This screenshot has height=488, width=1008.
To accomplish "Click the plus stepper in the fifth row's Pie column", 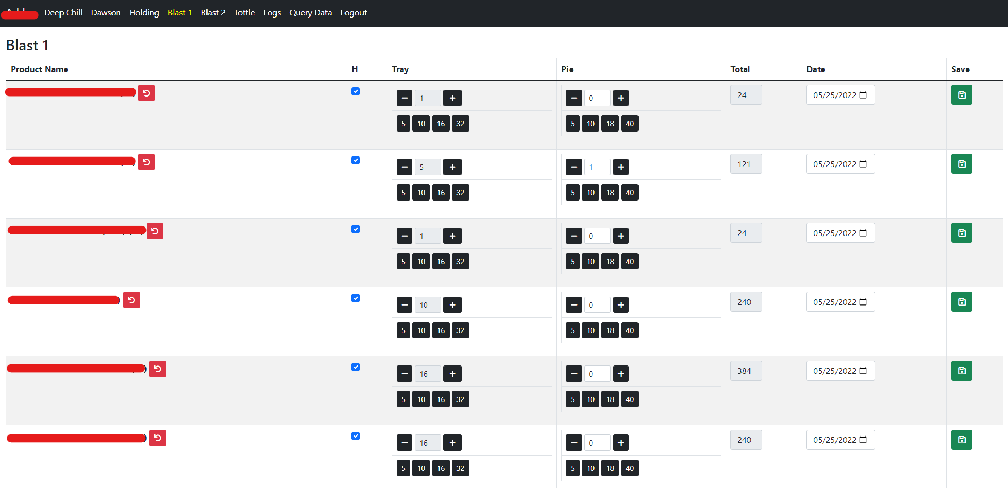I will click(621, 373).
